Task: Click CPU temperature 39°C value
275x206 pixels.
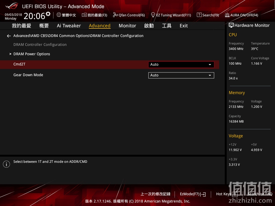Action: click(x=255, y=49)
